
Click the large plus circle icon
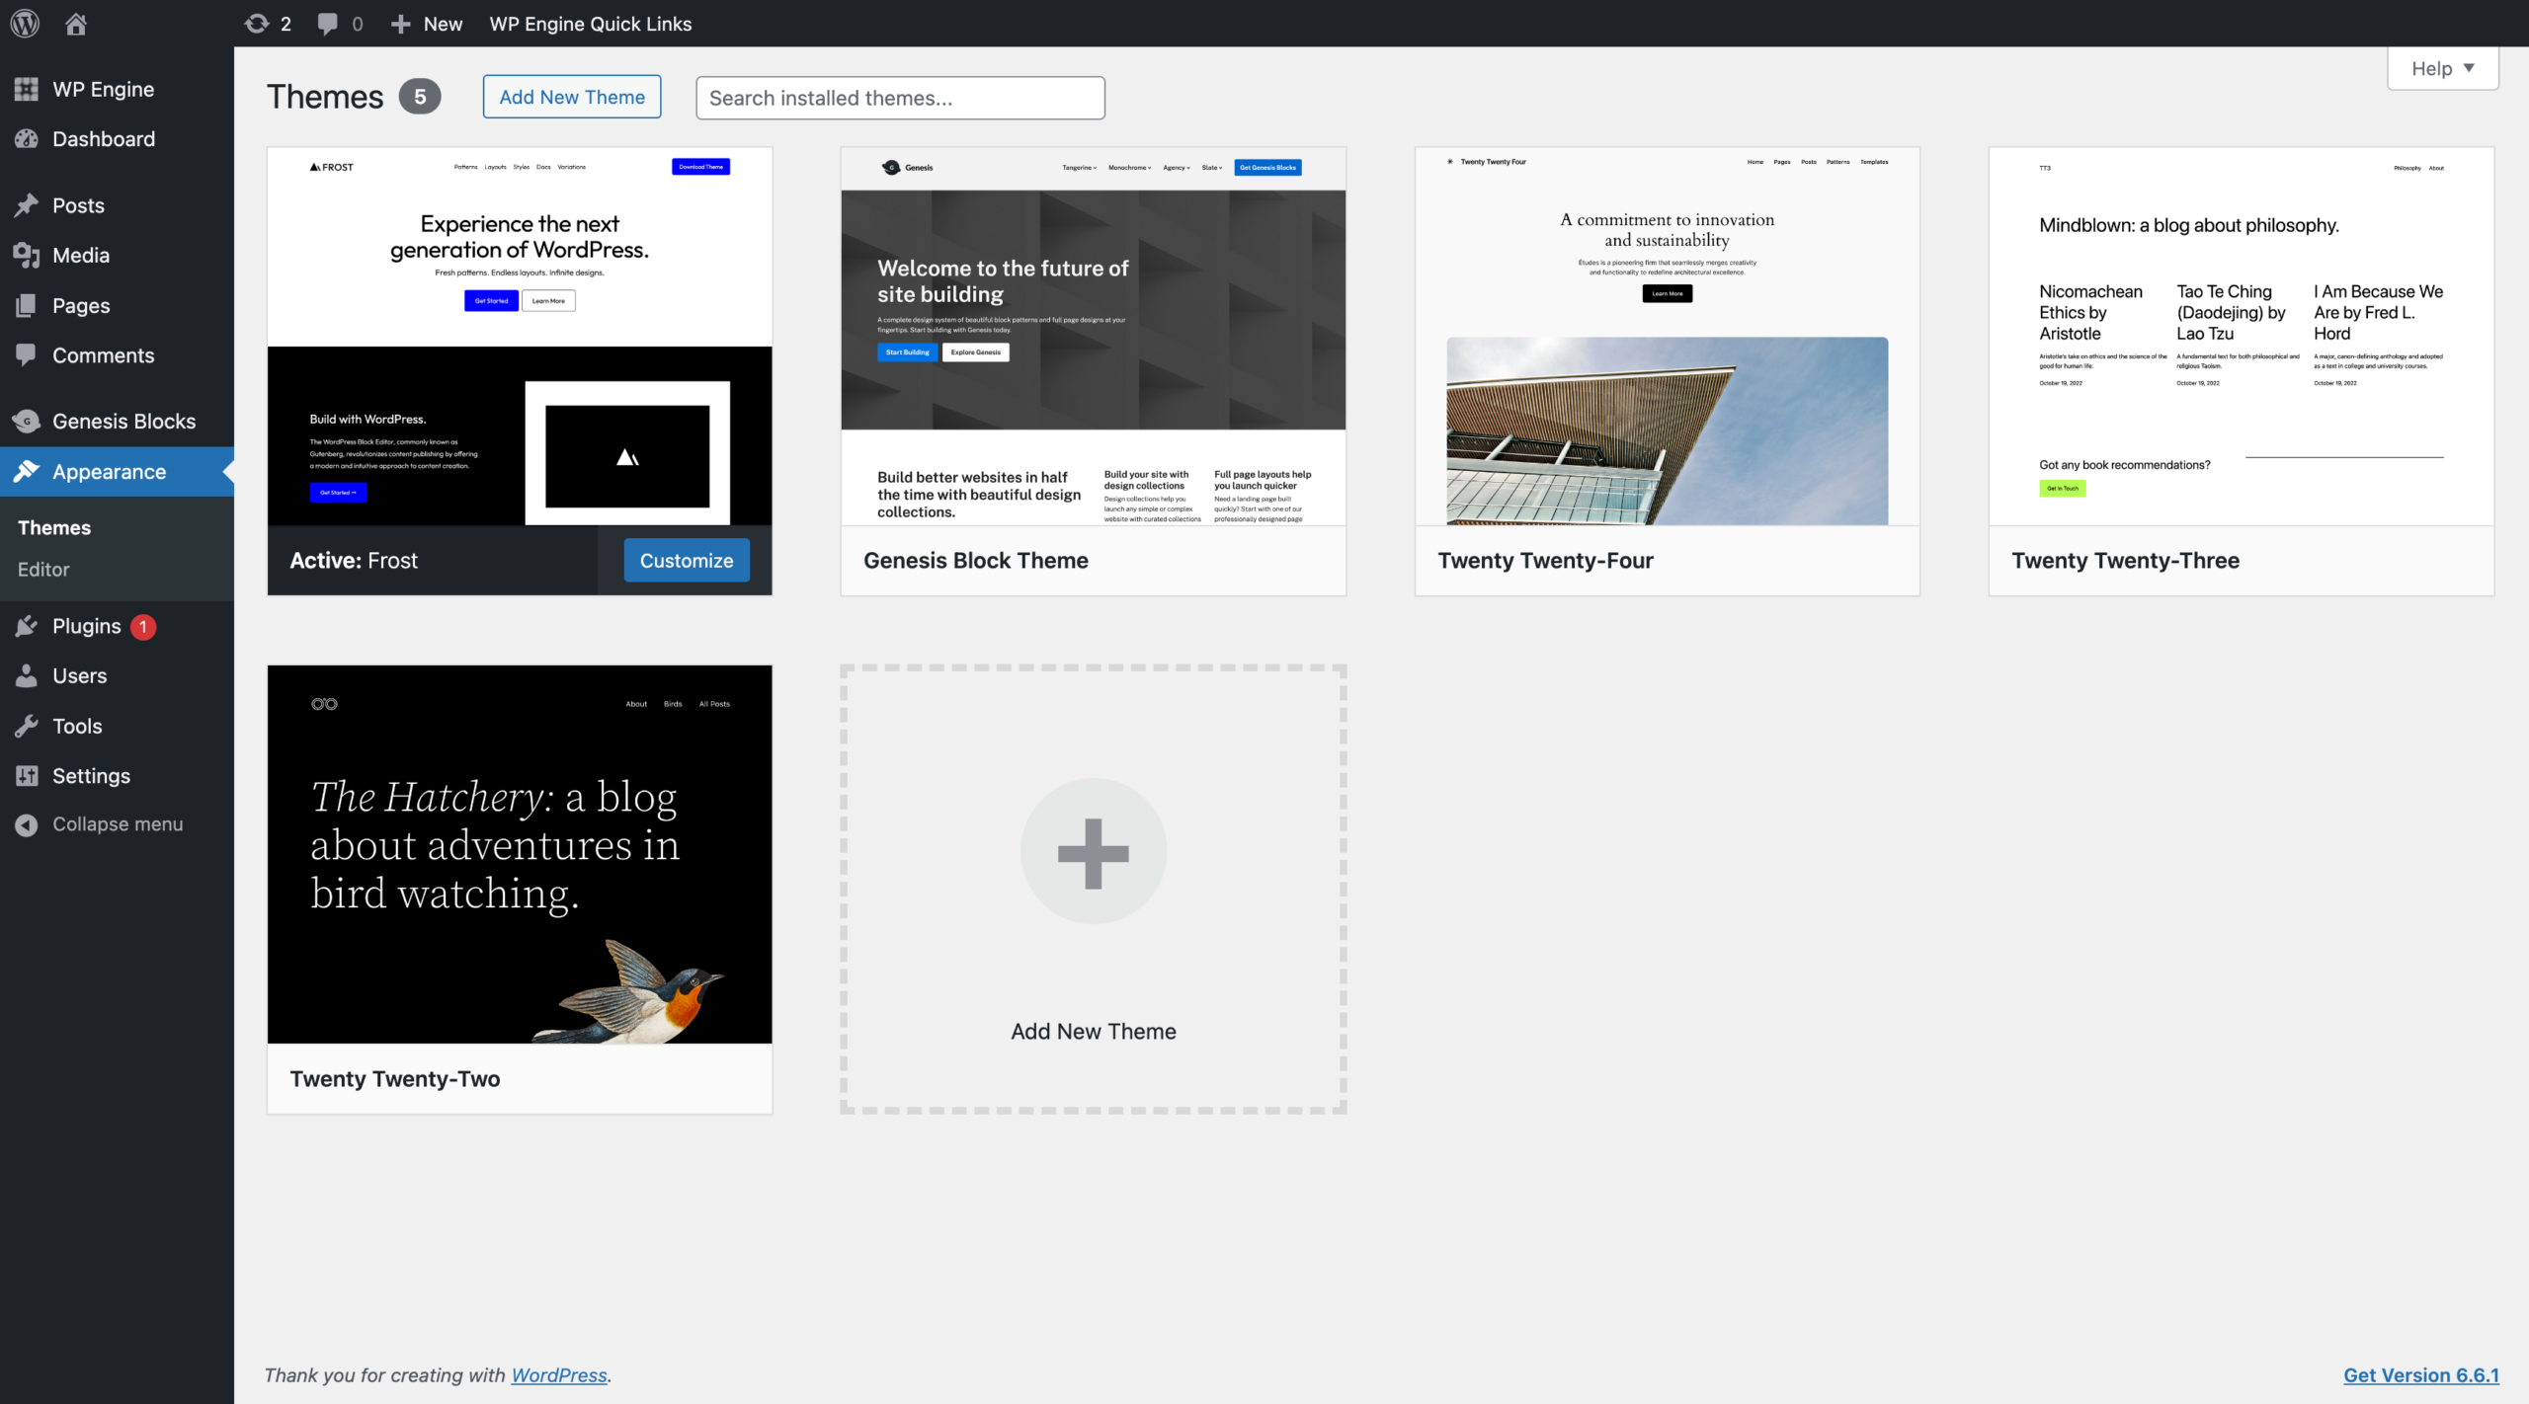click(1093, 851)
